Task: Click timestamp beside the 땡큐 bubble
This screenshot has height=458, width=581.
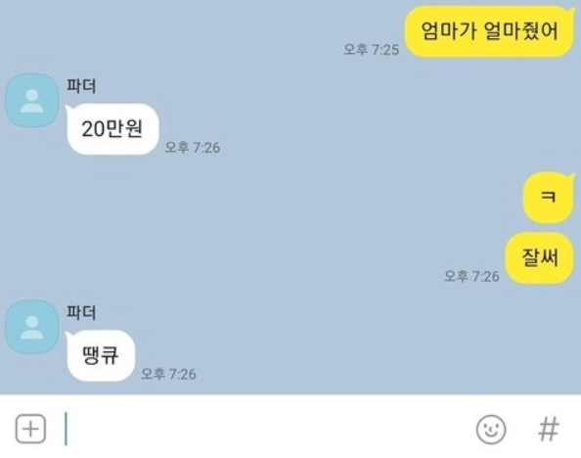Action: pyautogui.click(x=168, y=374)
